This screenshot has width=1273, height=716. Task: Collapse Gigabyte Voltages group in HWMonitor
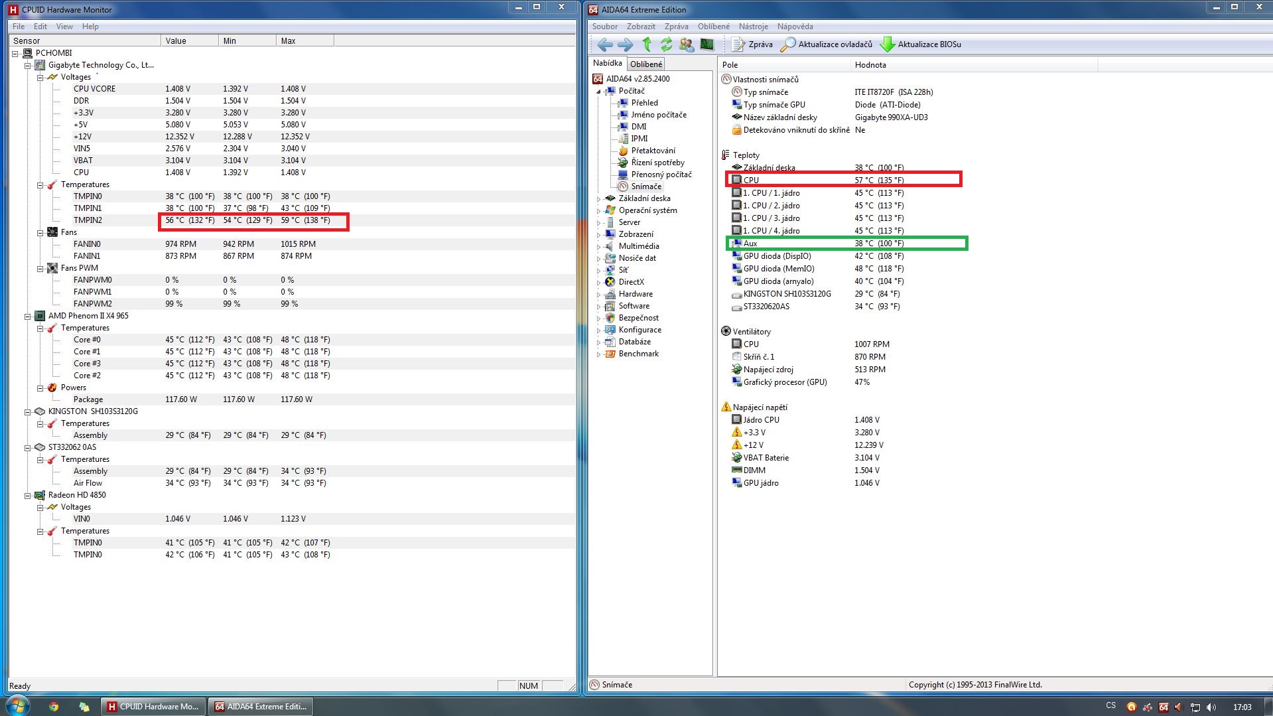pyautogui.click(x=40, y=77)
